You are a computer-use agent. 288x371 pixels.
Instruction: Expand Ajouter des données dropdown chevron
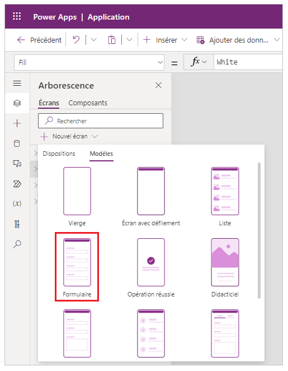click(277, 40)
